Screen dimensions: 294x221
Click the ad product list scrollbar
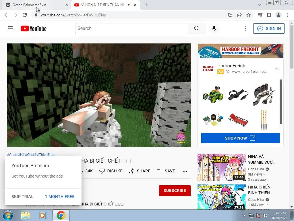tap(281, 102)
